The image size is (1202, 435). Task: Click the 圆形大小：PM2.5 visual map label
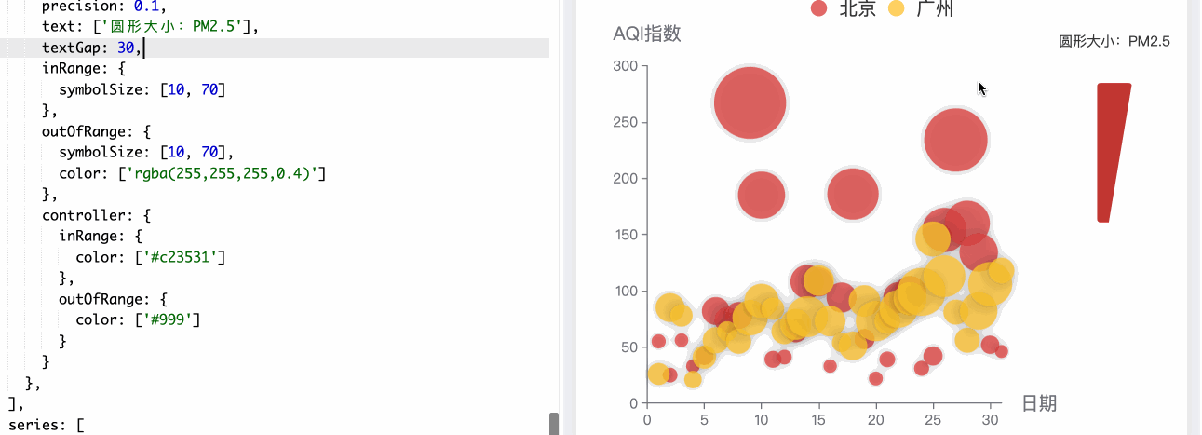[x=1114, y=41]
